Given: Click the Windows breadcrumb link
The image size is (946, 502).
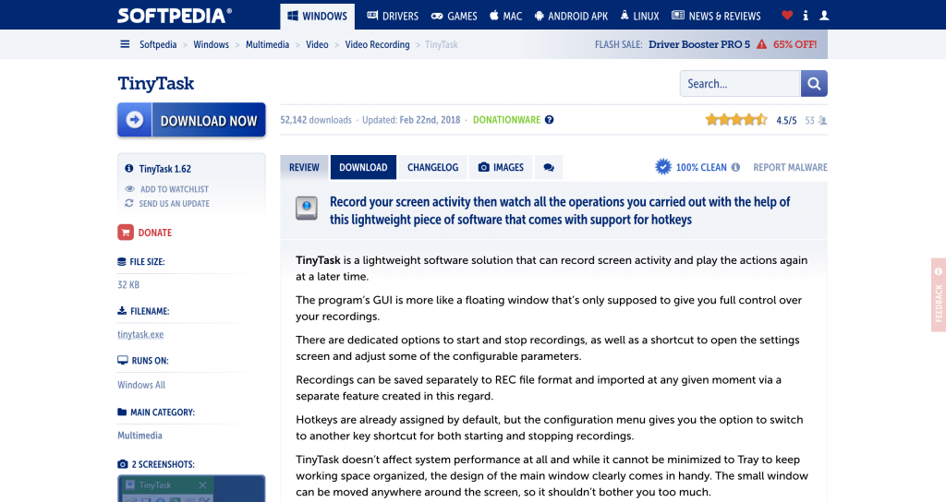Looking at the screenshot, I should (x=212, y=44).
